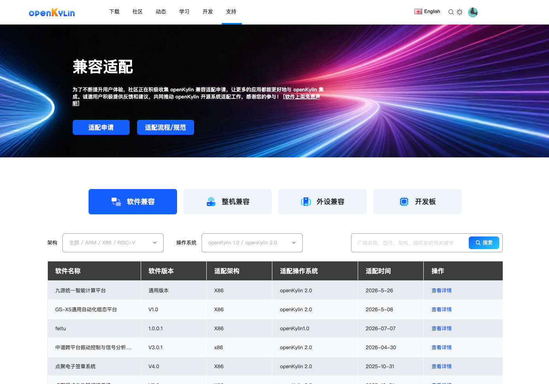View details for feitu row
Viewport: 549px width, 384px height.
[441, 329]
